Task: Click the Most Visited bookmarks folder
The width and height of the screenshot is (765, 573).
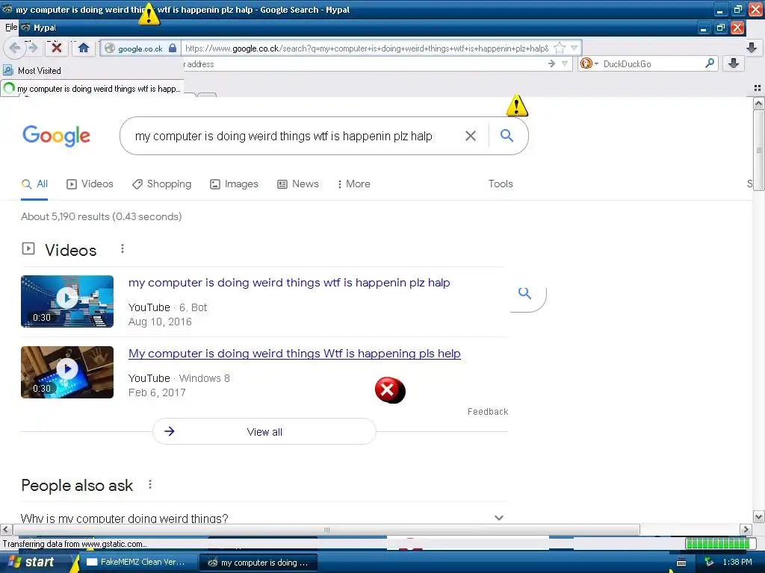Action: [32, 70]
